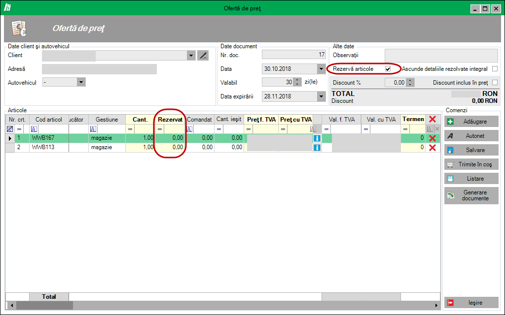Viewport: 505px width, 315px height.
Task: Save the offer with Salvare
Action: [x=471, y=150]
